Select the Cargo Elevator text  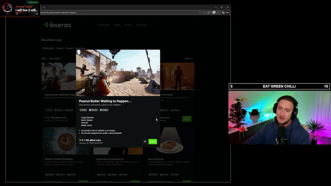[x=87, y=118]
